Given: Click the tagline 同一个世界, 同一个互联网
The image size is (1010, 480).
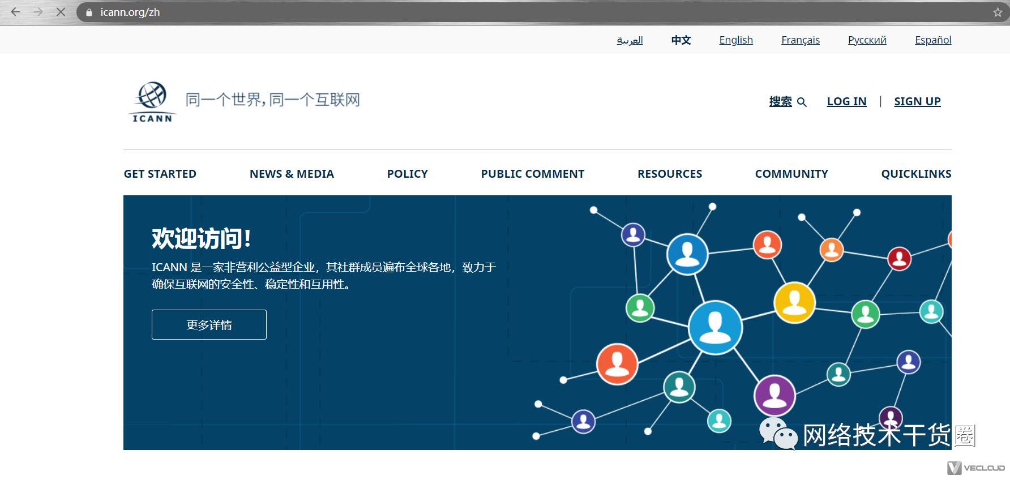Looking at the screenshot, I should [x=273, y=100].
